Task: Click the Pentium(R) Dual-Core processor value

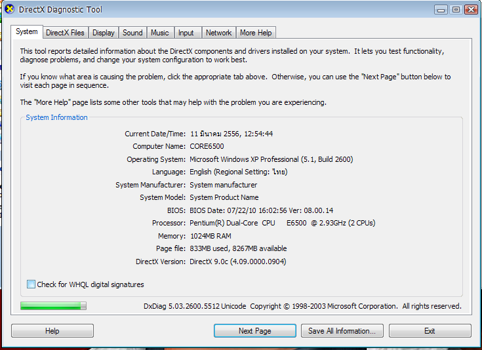Action: coord(283,223)
